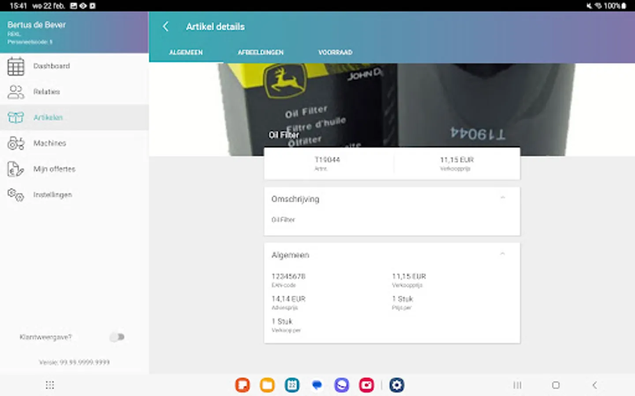Select the Artikelen box icon

pos(16,117)
